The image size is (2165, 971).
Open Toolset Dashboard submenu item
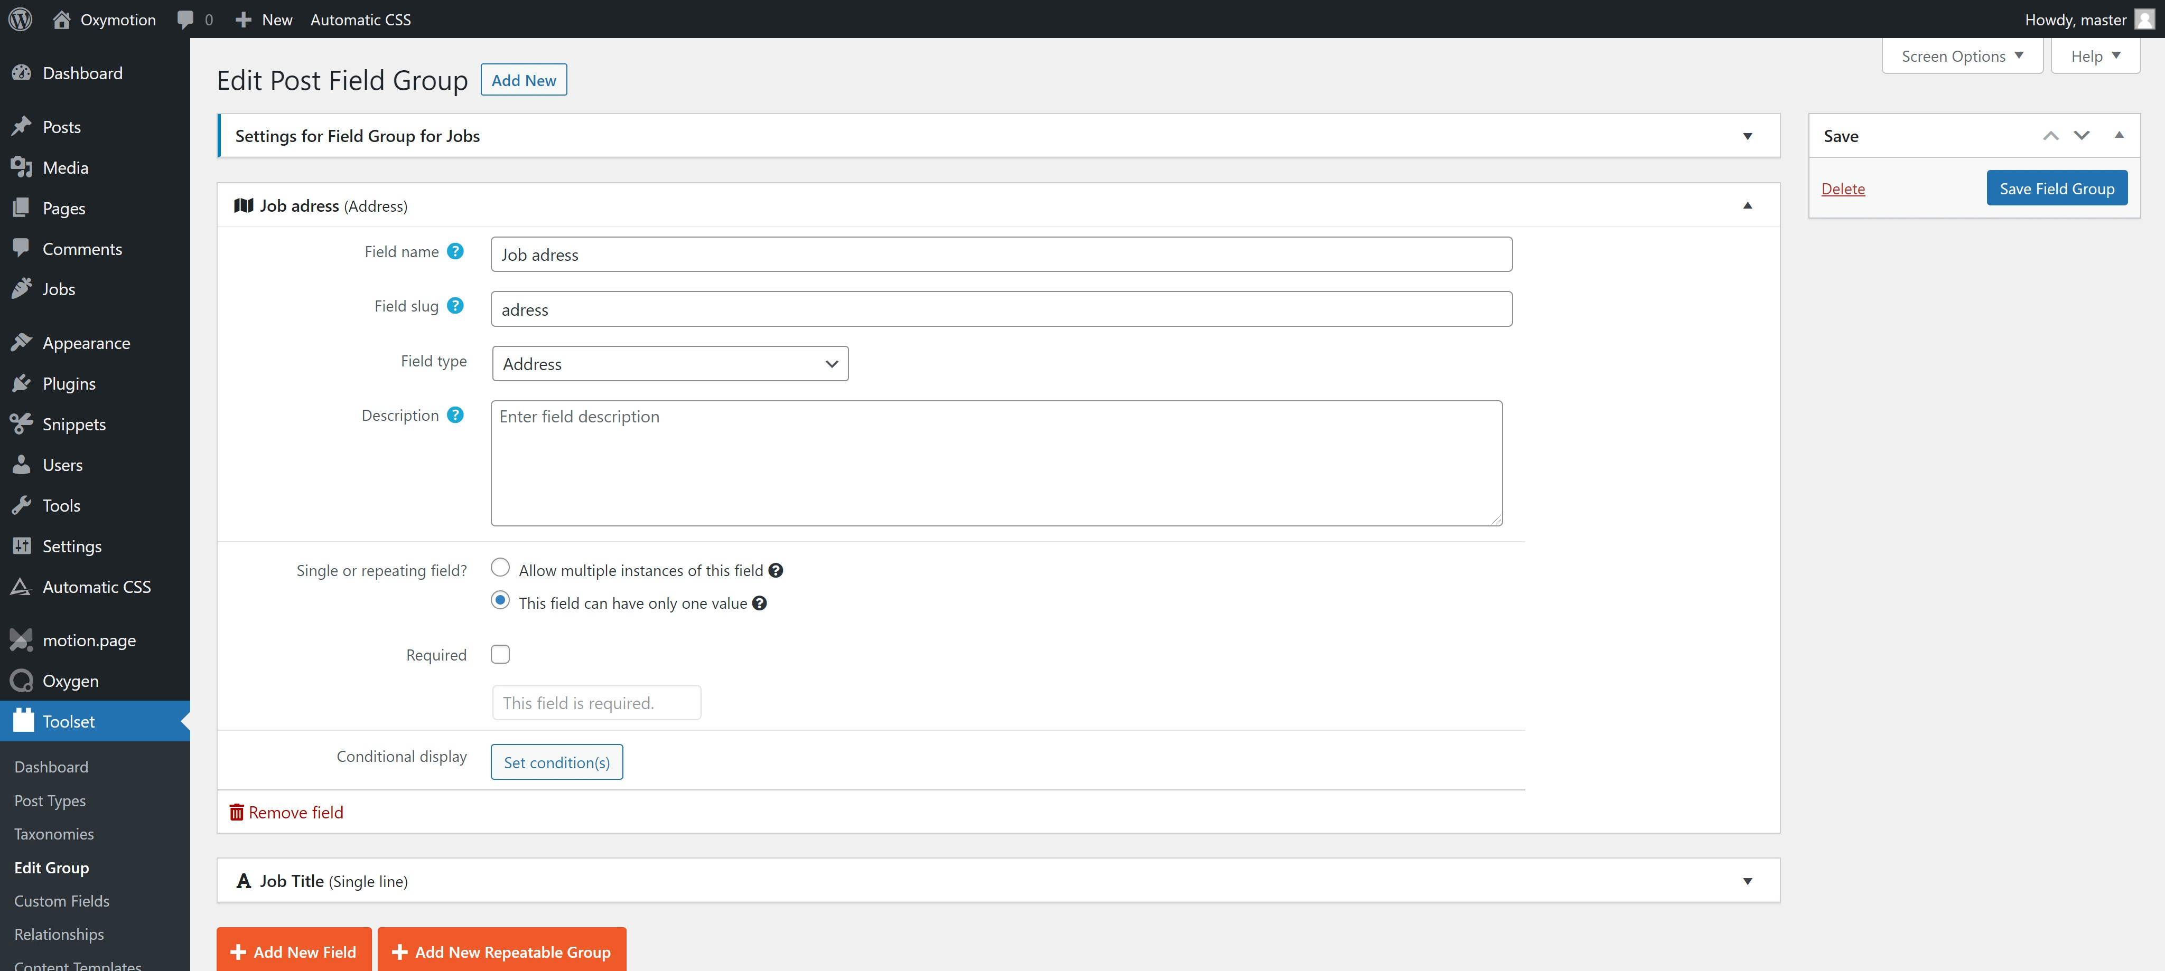point(50,767)
